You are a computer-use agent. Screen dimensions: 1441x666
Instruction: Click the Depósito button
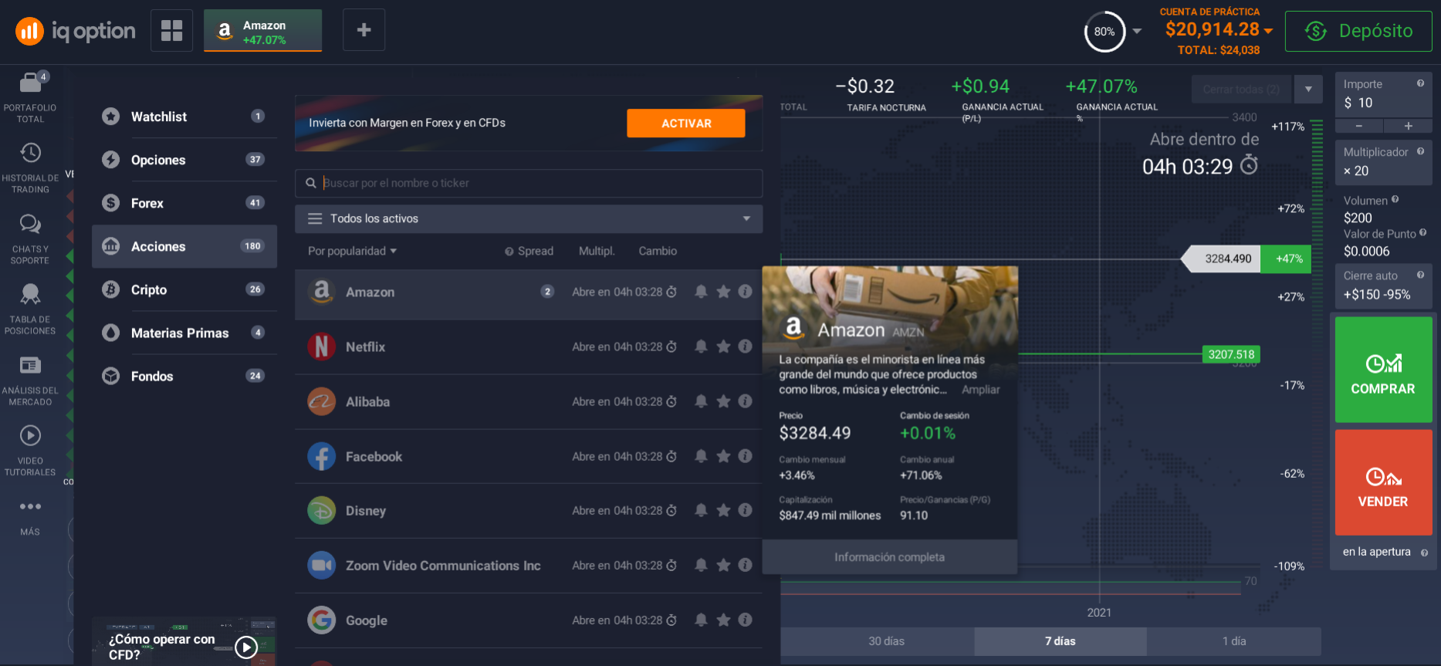coord(1358,31)
